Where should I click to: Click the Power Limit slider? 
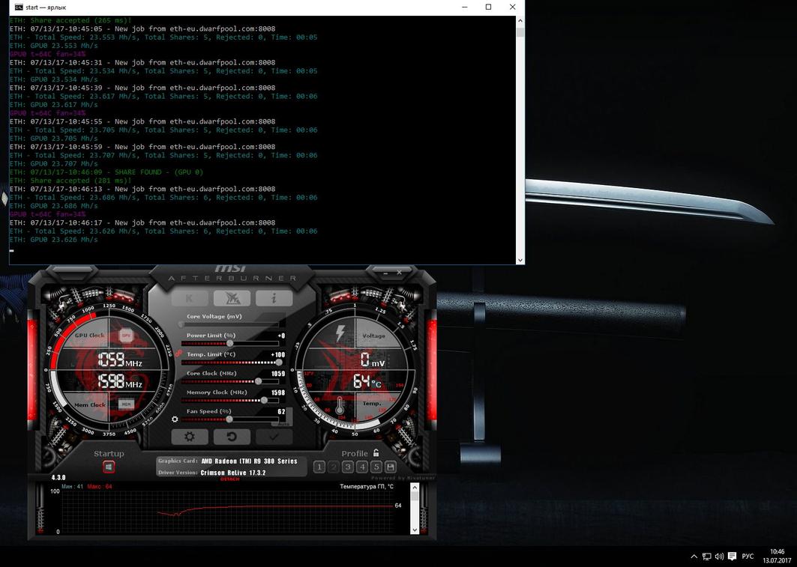click(230, 344)
